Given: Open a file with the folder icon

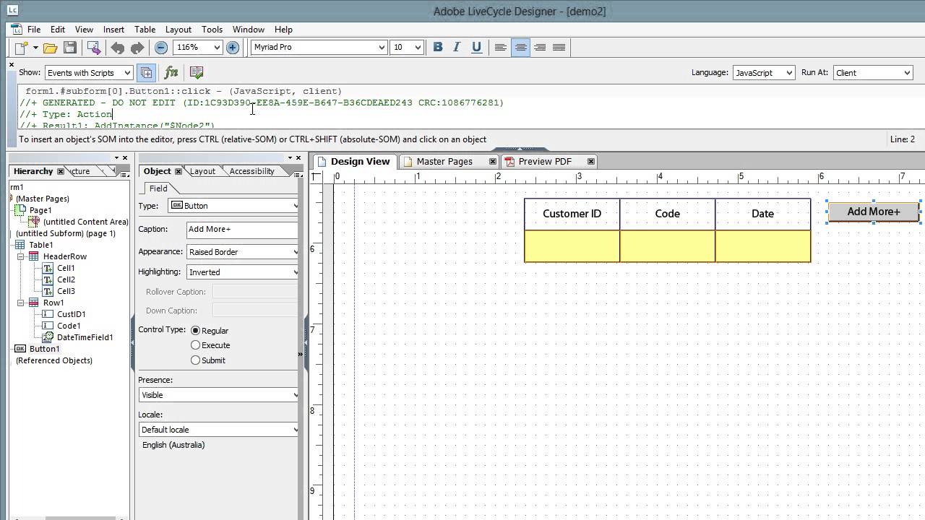Looking at the screenshot, I should (50, 48).
